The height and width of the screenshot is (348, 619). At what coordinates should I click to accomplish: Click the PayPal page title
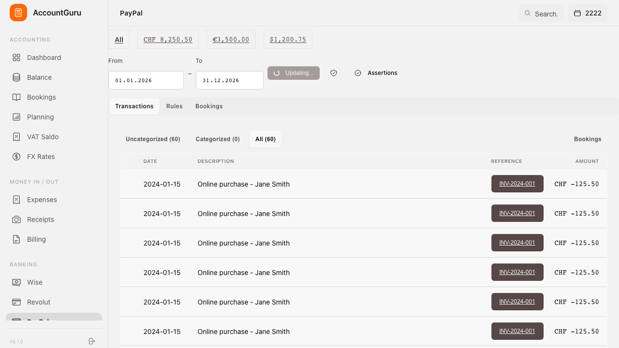(131, 13)
